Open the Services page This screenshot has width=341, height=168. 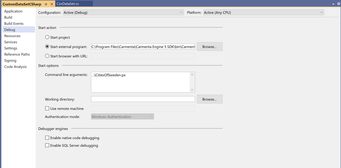pos(11,42)
